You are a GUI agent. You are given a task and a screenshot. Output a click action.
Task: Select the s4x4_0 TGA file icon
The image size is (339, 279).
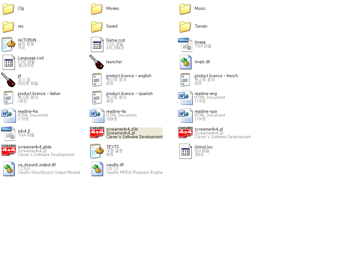(x=9, y=133)
